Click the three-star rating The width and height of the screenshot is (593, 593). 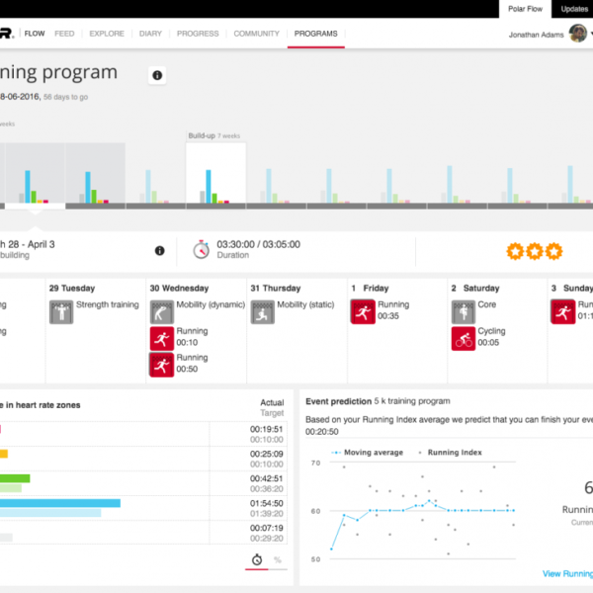tap(534, 251)
